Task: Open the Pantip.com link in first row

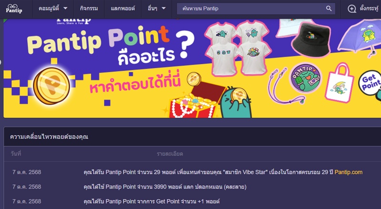Action: (349, 172)
